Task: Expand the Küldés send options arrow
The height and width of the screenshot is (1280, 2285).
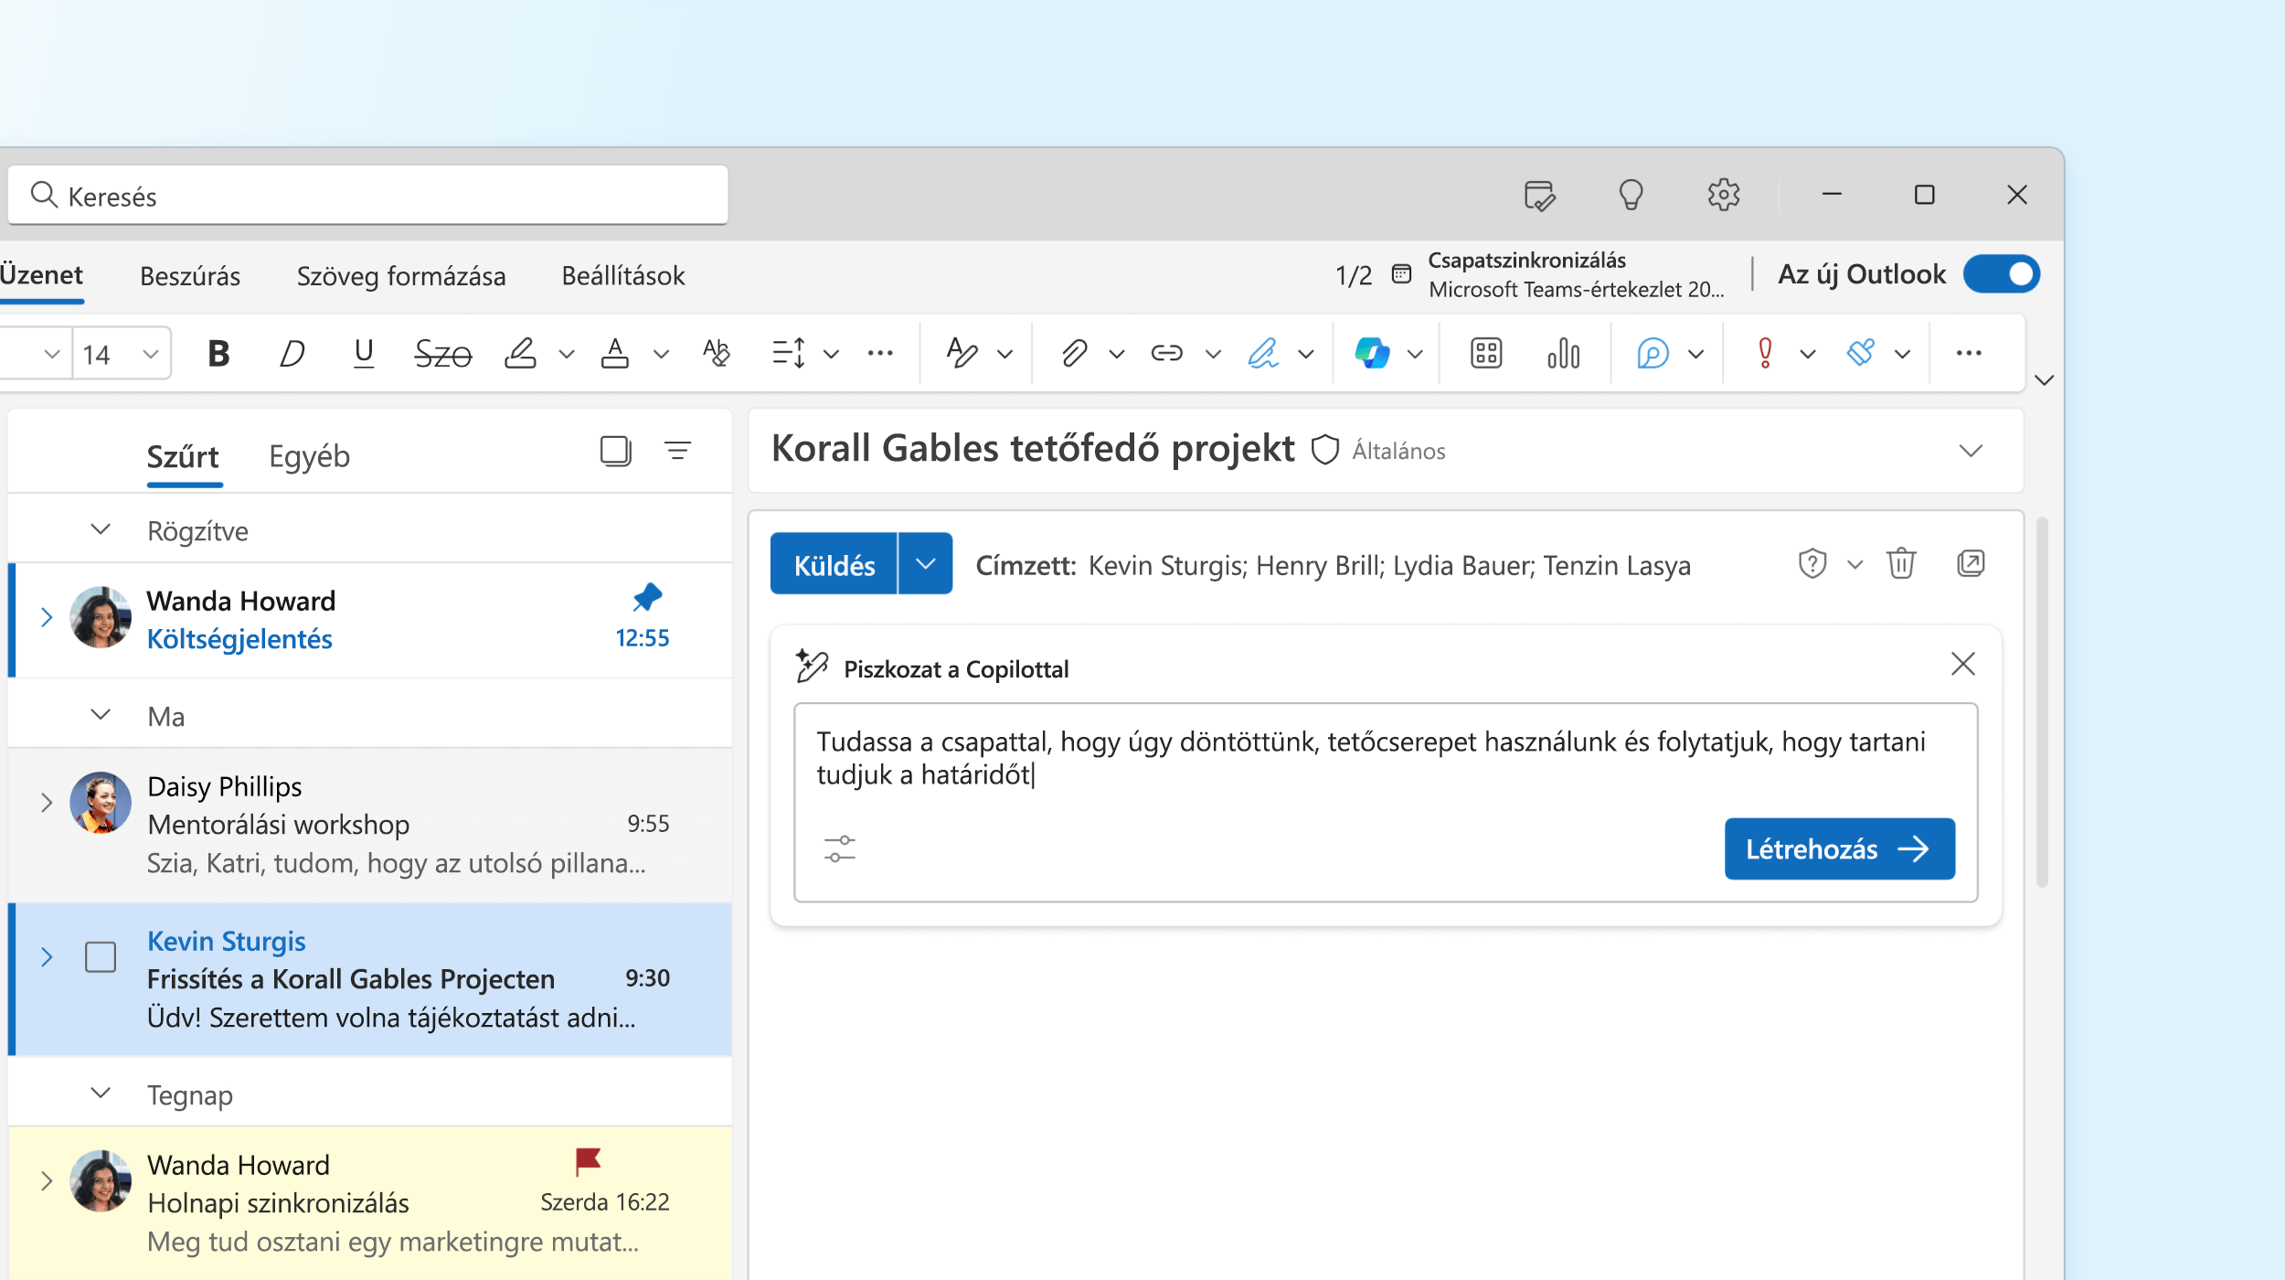Action: 926,564
